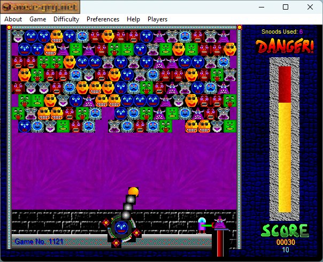Click the Danger meter bar
The image size is (323, 262).
pyautogui.click(x=284, y=139)
